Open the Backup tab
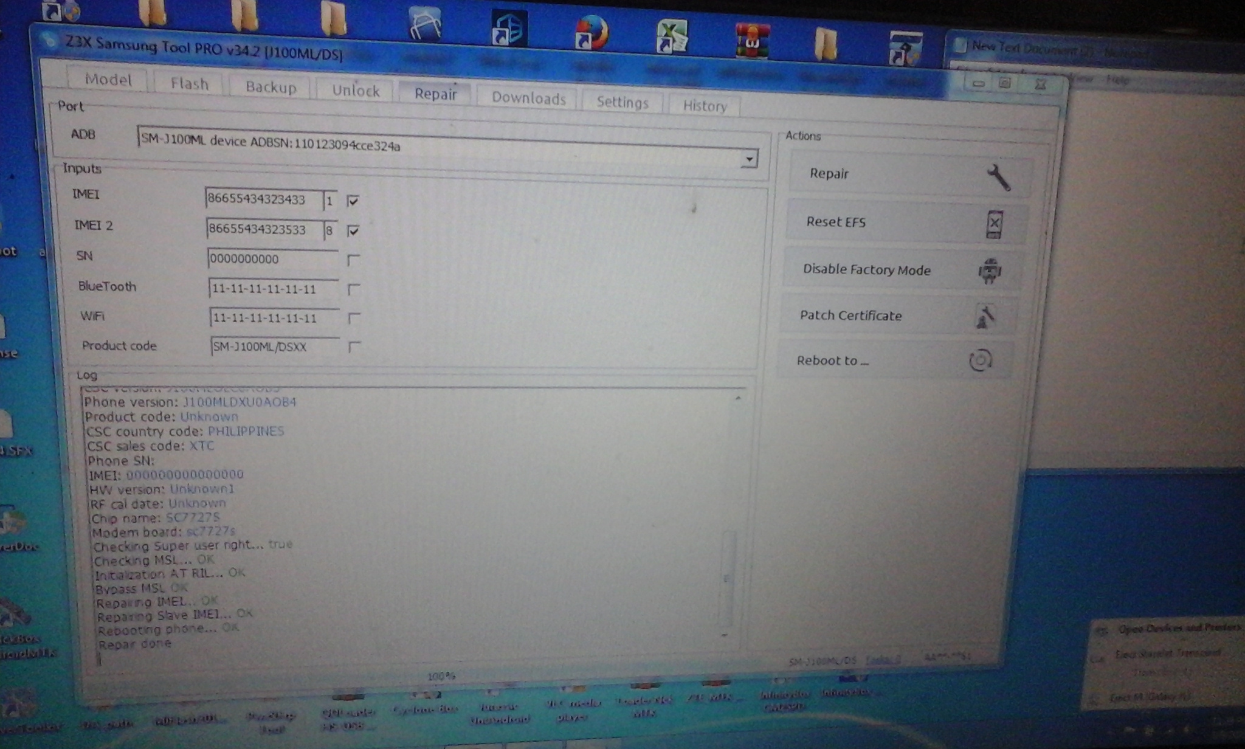This screenshot has width=1245, height=749. pos(271,88)
